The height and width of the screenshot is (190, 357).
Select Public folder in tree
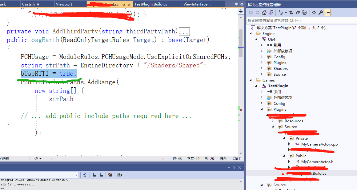[301, 156]
